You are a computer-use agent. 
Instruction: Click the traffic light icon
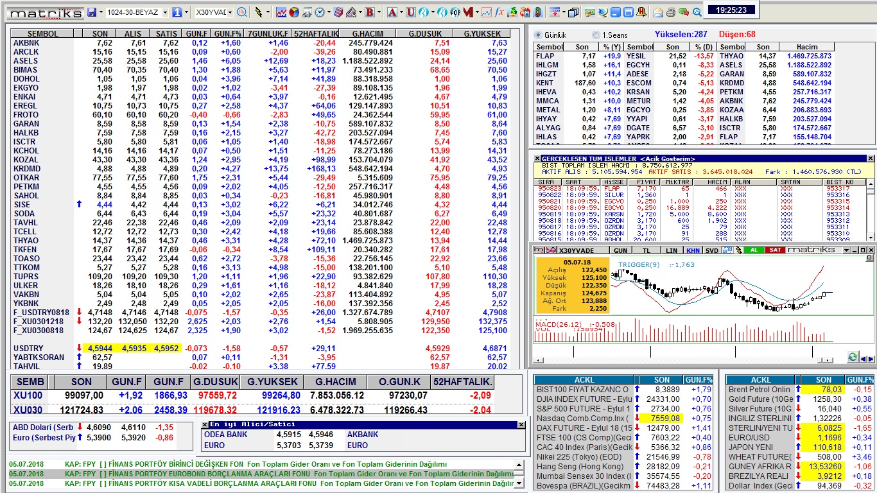point(538,12)
